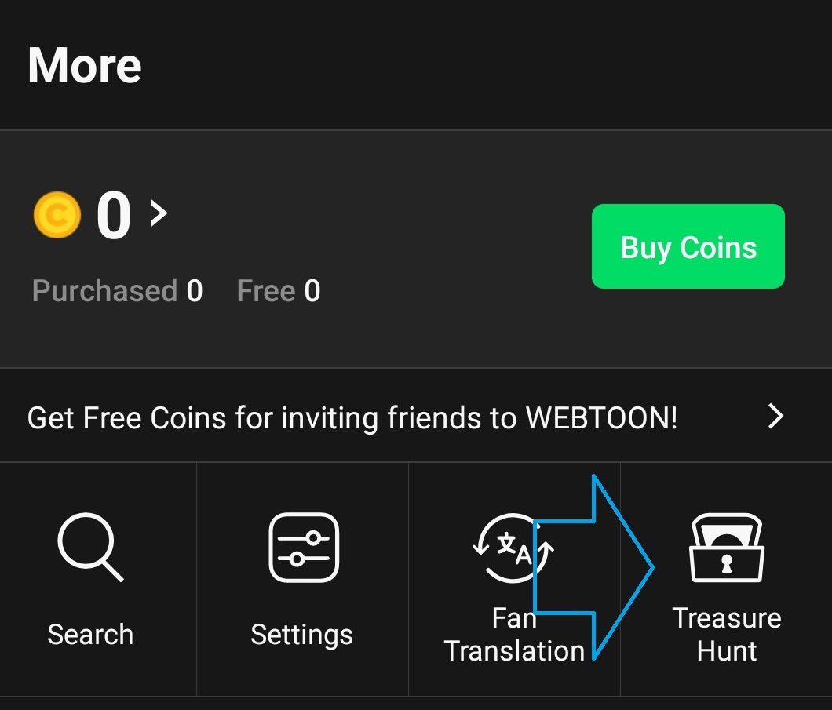Tap the Purchased coins count

point(195,292)
